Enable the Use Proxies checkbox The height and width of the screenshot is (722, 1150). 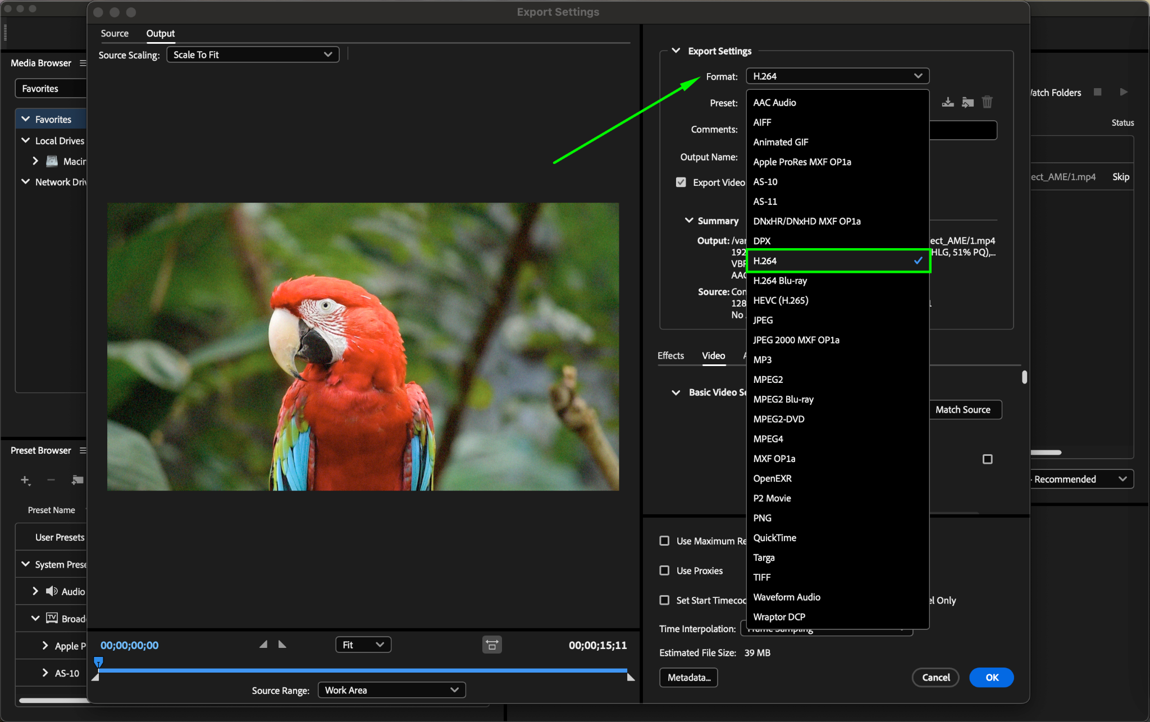[665, 570]
